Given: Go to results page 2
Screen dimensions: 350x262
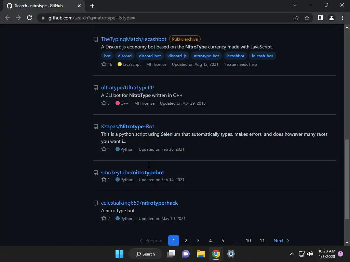Looking at the screenshot, I should [x=186, y=241].
